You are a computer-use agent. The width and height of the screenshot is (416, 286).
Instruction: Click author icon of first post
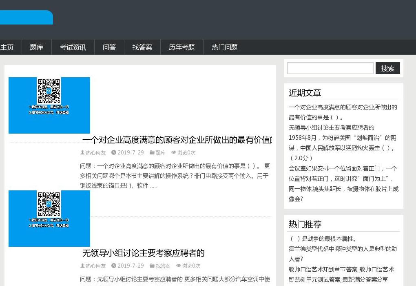82,152
